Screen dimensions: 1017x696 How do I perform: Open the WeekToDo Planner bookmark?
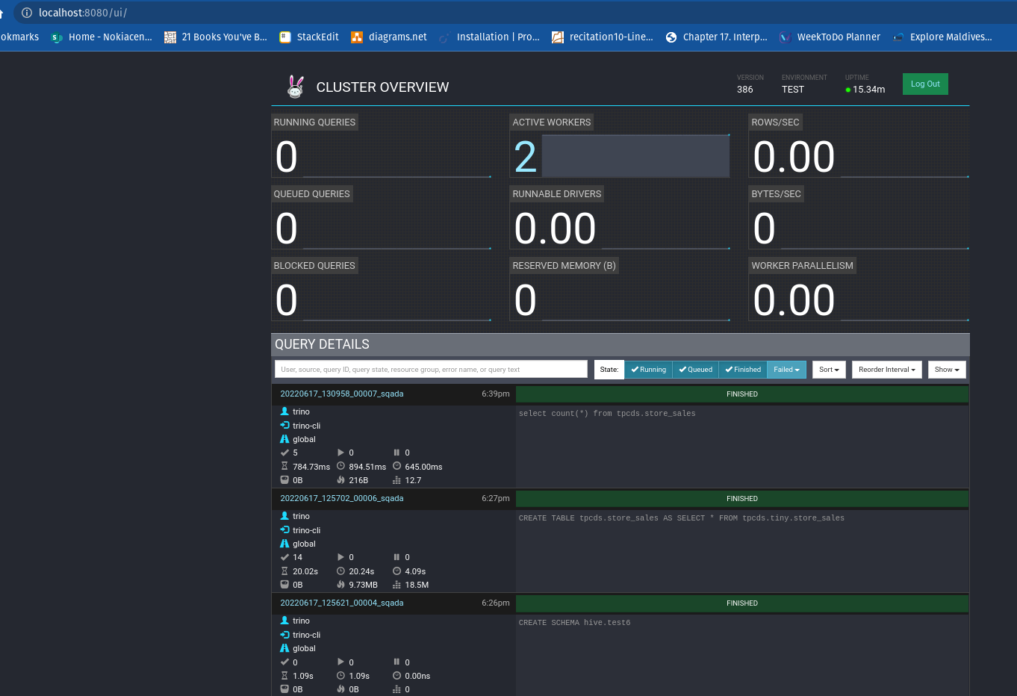pos(830,37)
